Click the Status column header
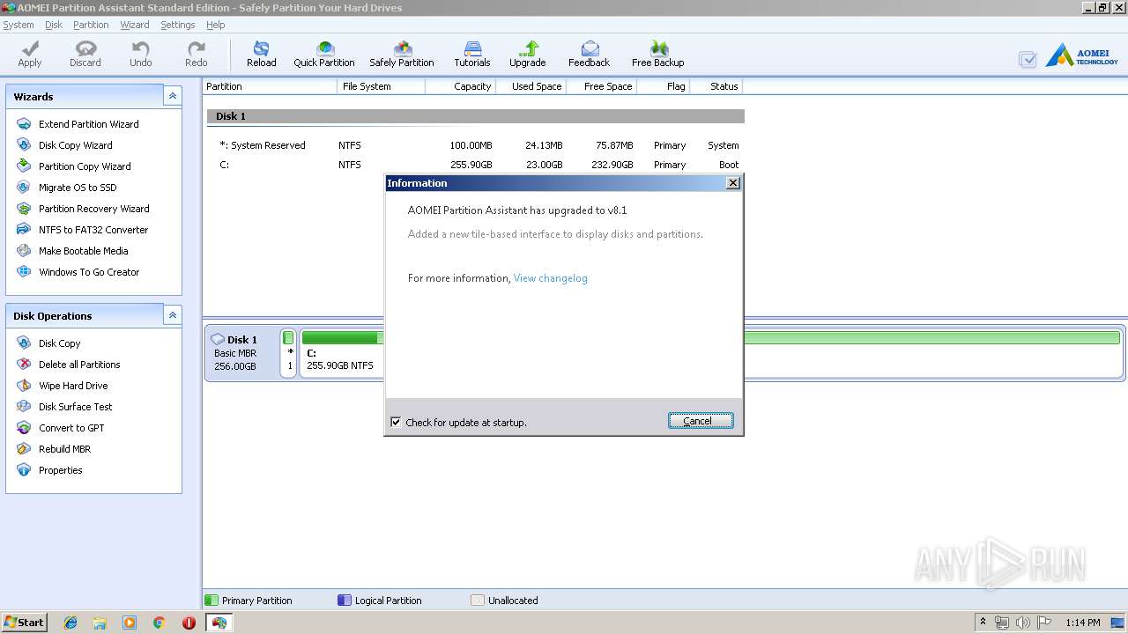 pos(716,86)
